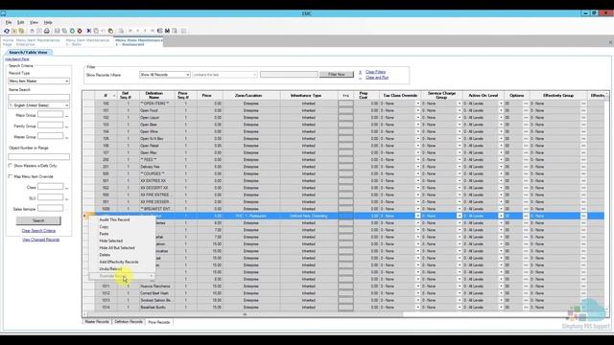Screen dimensions: 614x345
Task: Click the Object Number or Range field
Action: tap(38, 157)
